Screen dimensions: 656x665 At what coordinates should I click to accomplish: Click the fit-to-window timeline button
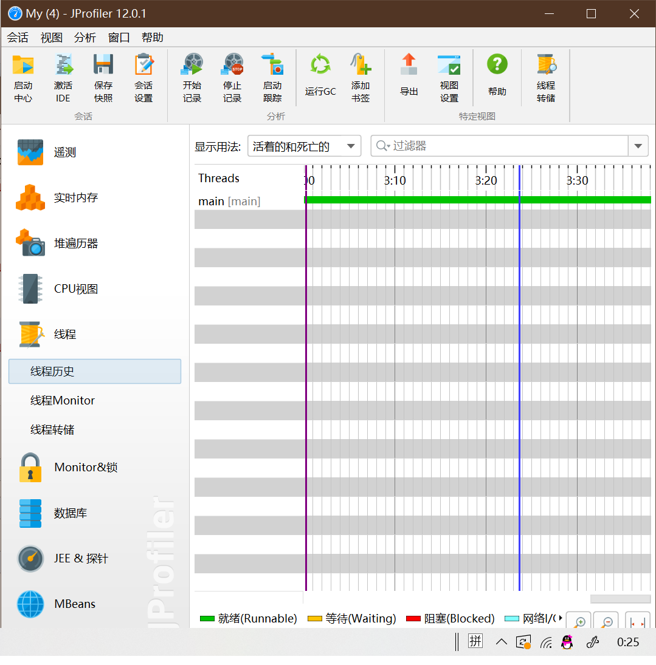click(637, 621)
